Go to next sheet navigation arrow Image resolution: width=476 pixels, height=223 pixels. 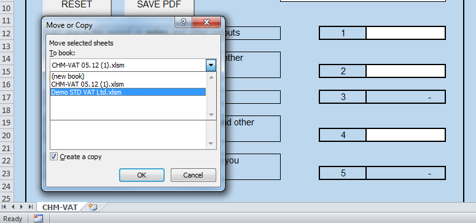pyautogui.click(x=21, y=207)
